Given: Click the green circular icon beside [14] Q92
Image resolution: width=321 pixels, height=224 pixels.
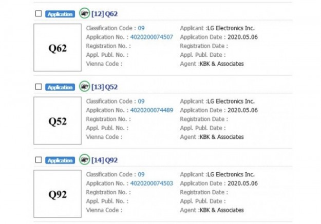Looking at the screenshot, I should [x=84, y=160].
